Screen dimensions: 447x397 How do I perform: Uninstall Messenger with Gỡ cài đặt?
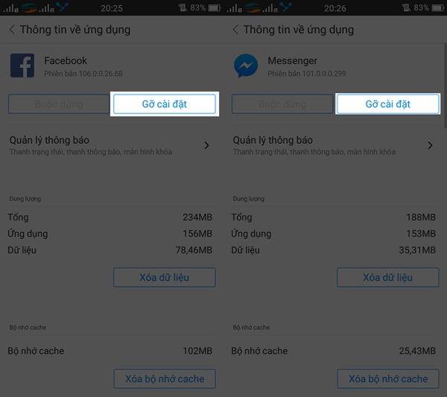coord(388,104)
